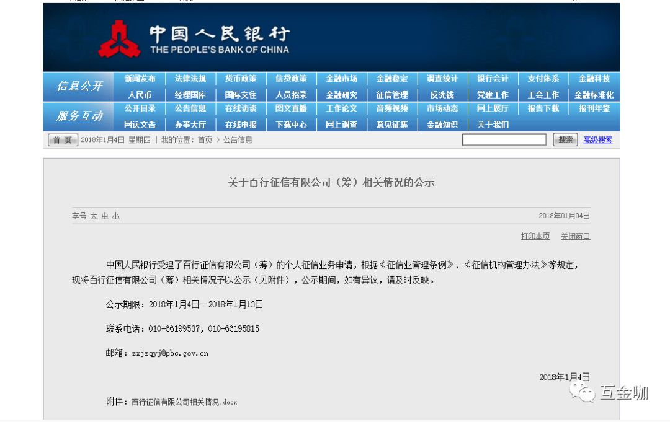Select 金融标准化 in the navigation
Viewport: 670px width, 422px height.
(594, 95)
